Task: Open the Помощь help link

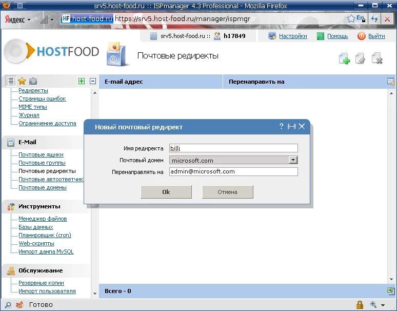Action: coord(338,36)
